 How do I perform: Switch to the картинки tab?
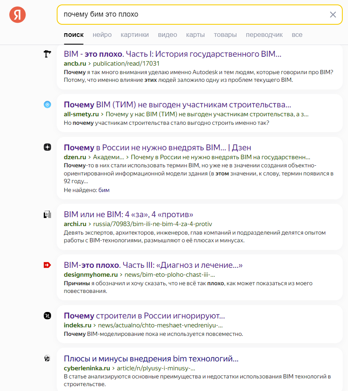click(x=135, y=35)
